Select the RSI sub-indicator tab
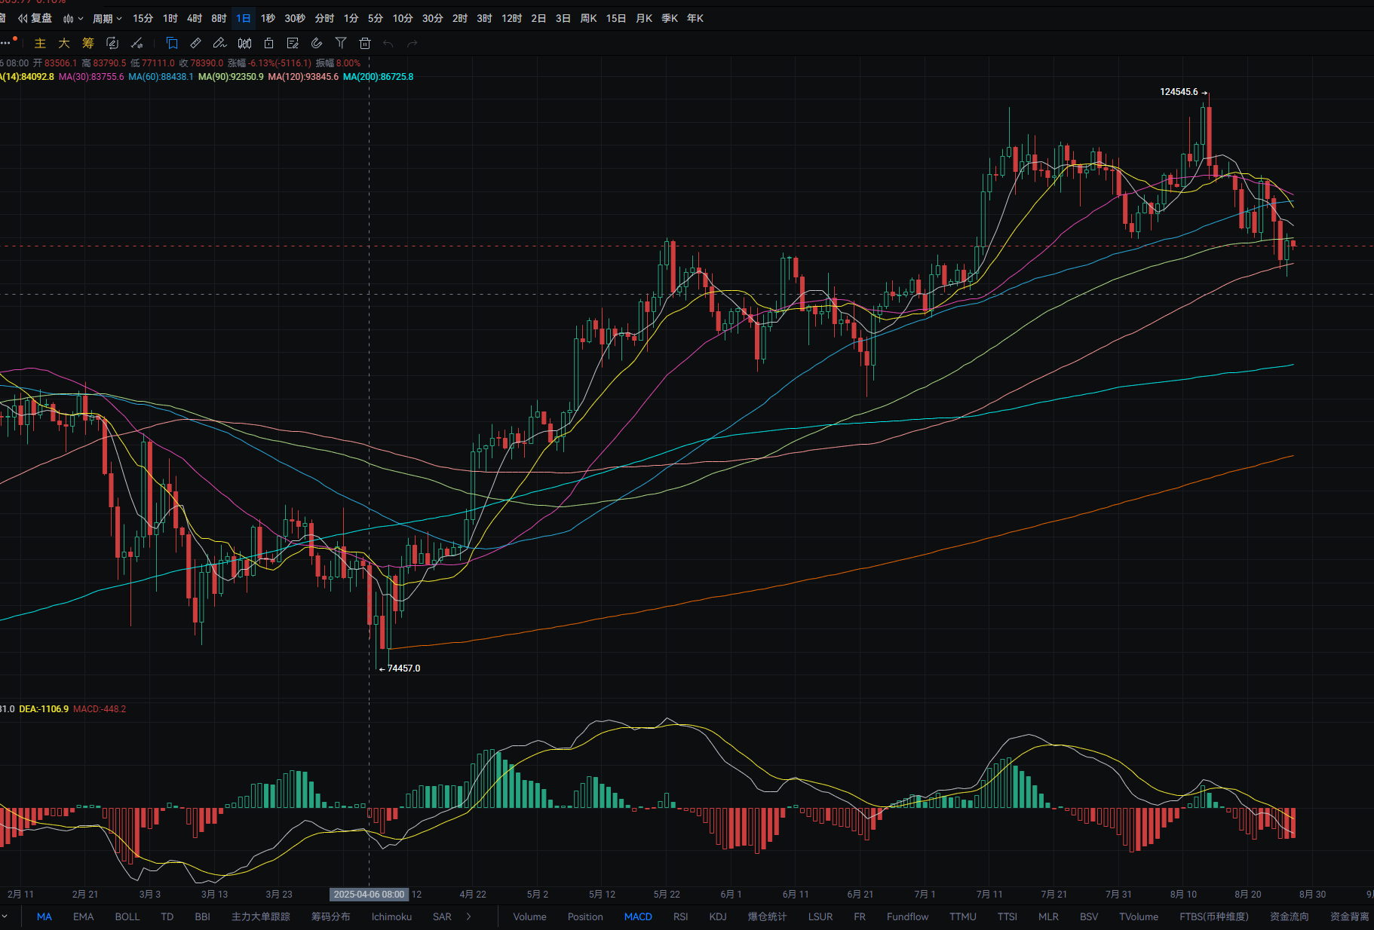Image resolution: width=1374 pixels, height=930 pixels. [x=680, y=916]
